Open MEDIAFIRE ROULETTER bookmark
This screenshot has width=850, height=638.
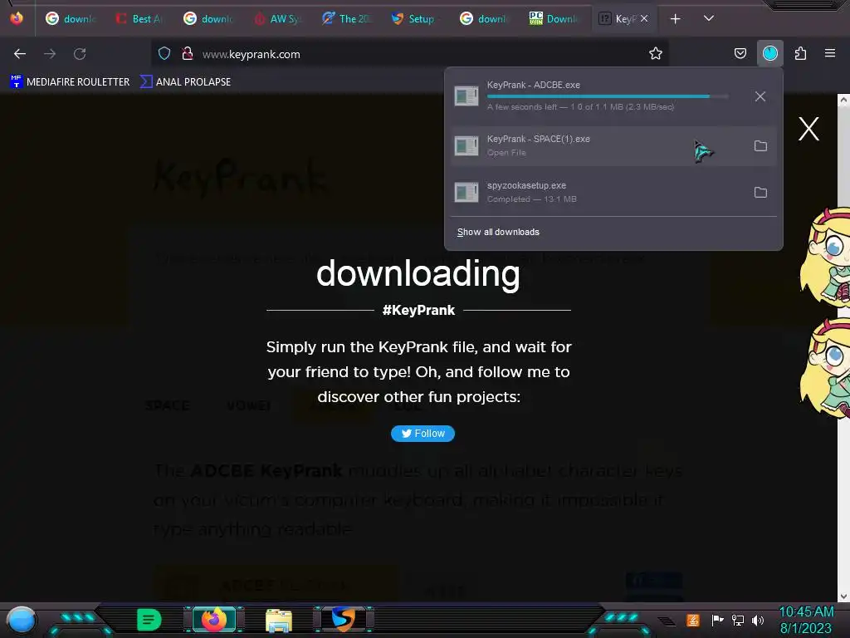pyautogui.click(x=70, y=82)
